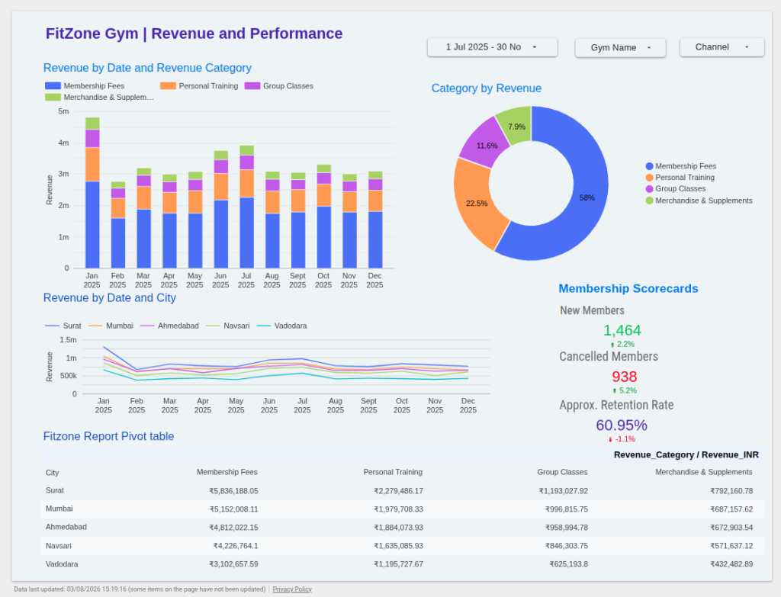Click the FitZone Gym dashboard title

[x=194, y=34]
